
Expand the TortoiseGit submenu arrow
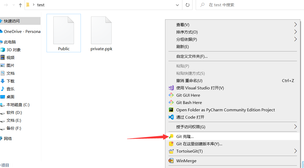pyautogui.click(x=296, y=151)
